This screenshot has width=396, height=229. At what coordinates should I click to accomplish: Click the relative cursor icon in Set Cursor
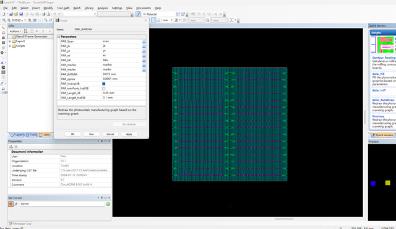point(16,204)
